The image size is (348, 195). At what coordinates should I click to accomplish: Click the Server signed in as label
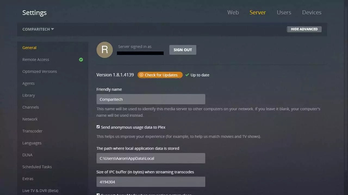(x=135, y=47)
